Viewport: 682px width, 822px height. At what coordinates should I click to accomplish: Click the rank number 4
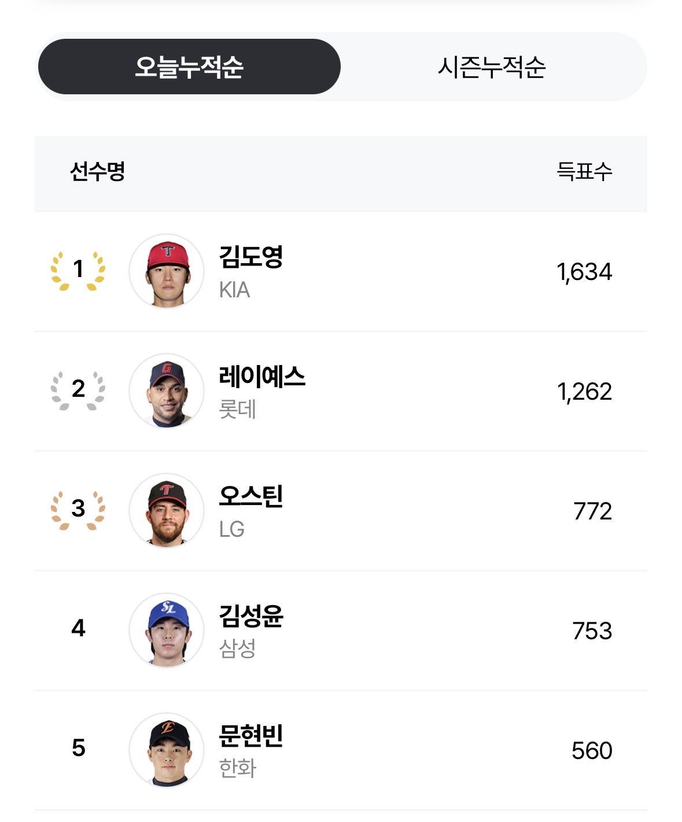[x=78, y=629]
